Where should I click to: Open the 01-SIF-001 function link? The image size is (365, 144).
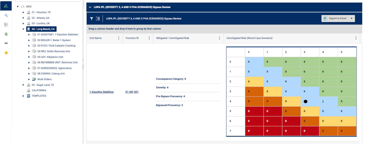[132, 92]
